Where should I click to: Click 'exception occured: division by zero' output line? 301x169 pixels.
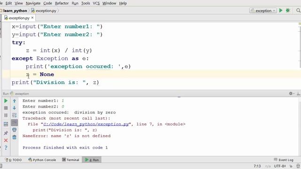69,113
